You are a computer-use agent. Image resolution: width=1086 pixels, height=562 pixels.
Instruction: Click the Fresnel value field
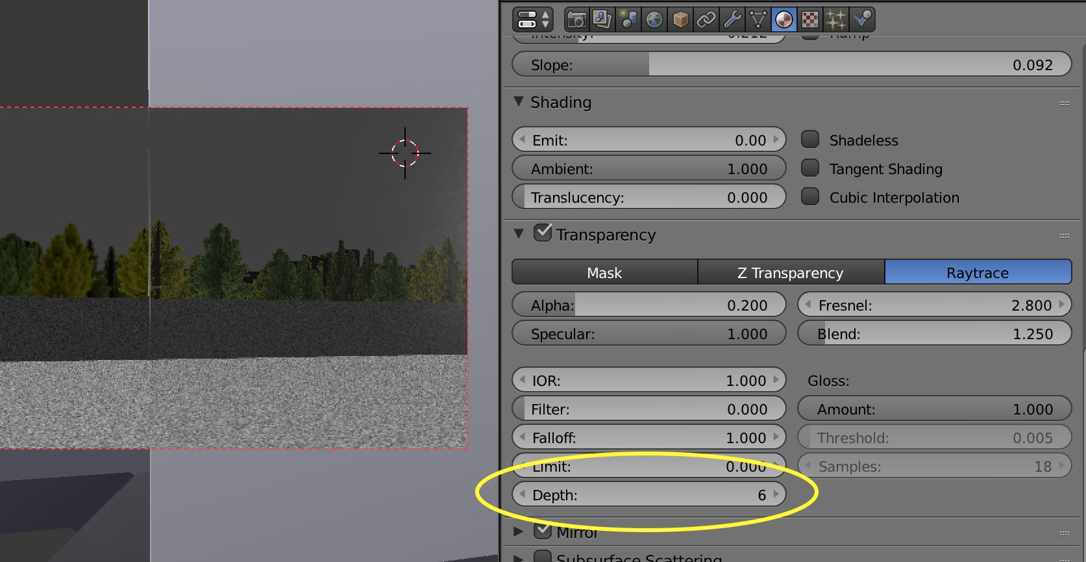tap(934, 305)
